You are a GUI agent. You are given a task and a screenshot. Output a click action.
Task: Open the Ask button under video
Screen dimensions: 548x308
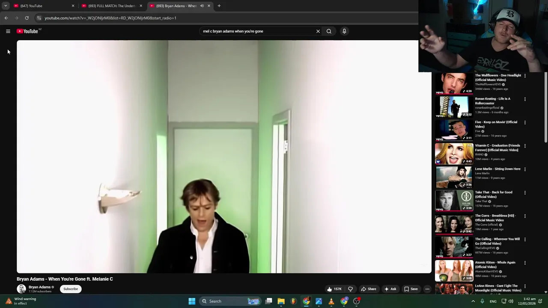[x=390, y=289]
